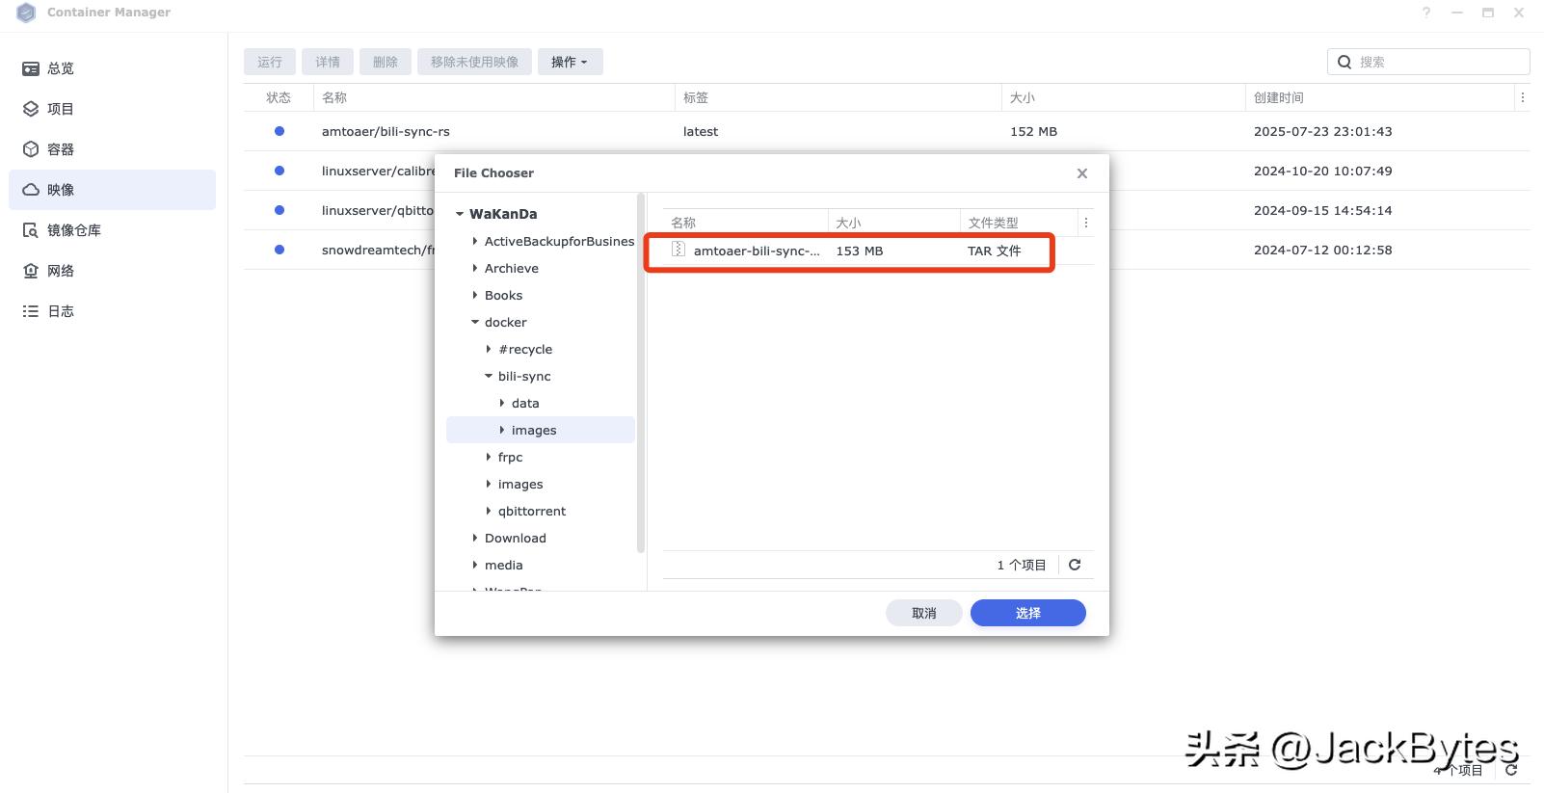The height and width of the screenshot is (793, 1544).
Task: Expand the frpc folder arrow
Action: click(488, 457)
